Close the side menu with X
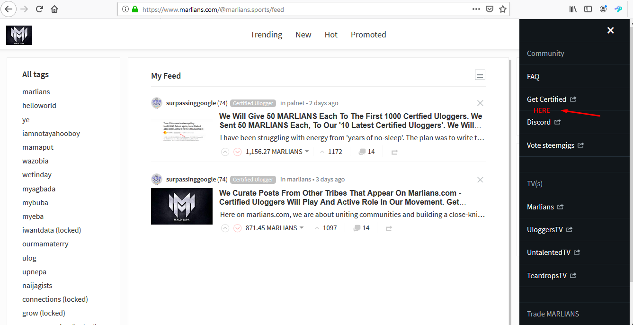The width and height of the screenshot is (633, 325). (611, 30)
